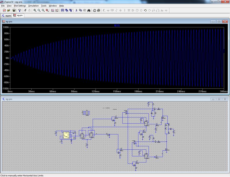Maximize the eg-pro schematic window
Viewport: 230px width, 177px height.
point(219,99)
